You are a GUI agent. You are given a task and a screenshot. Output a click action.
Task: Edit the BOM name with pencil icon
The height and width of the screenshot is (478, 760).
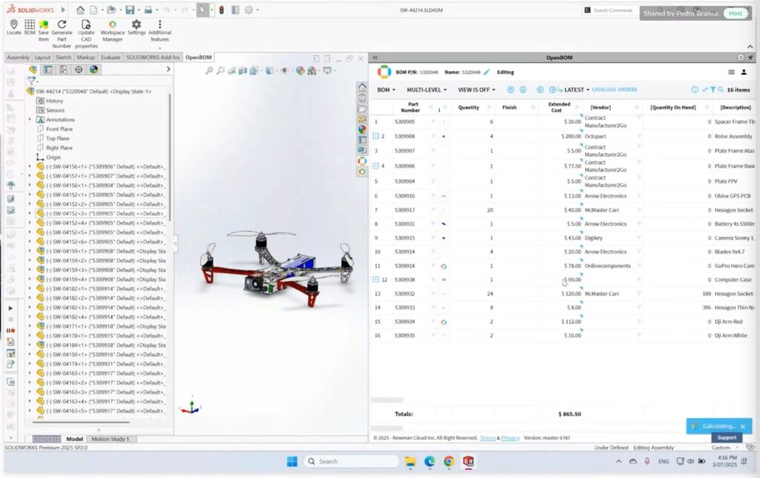tap(487, 72)
